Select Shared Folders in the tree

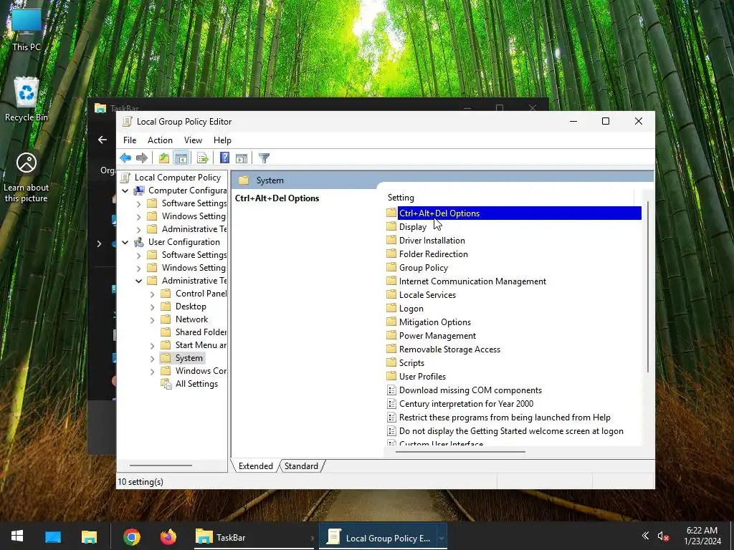(x=201, y=332)
